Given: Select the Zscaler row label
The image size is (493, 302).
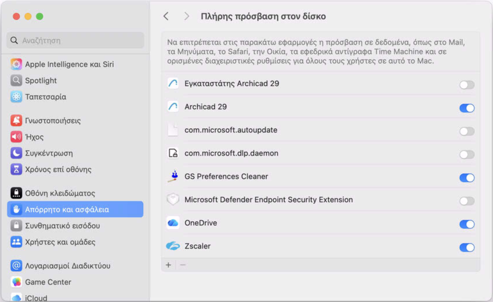Looking at the screenshot, I should pyautogui.click(x=197, y=246).
